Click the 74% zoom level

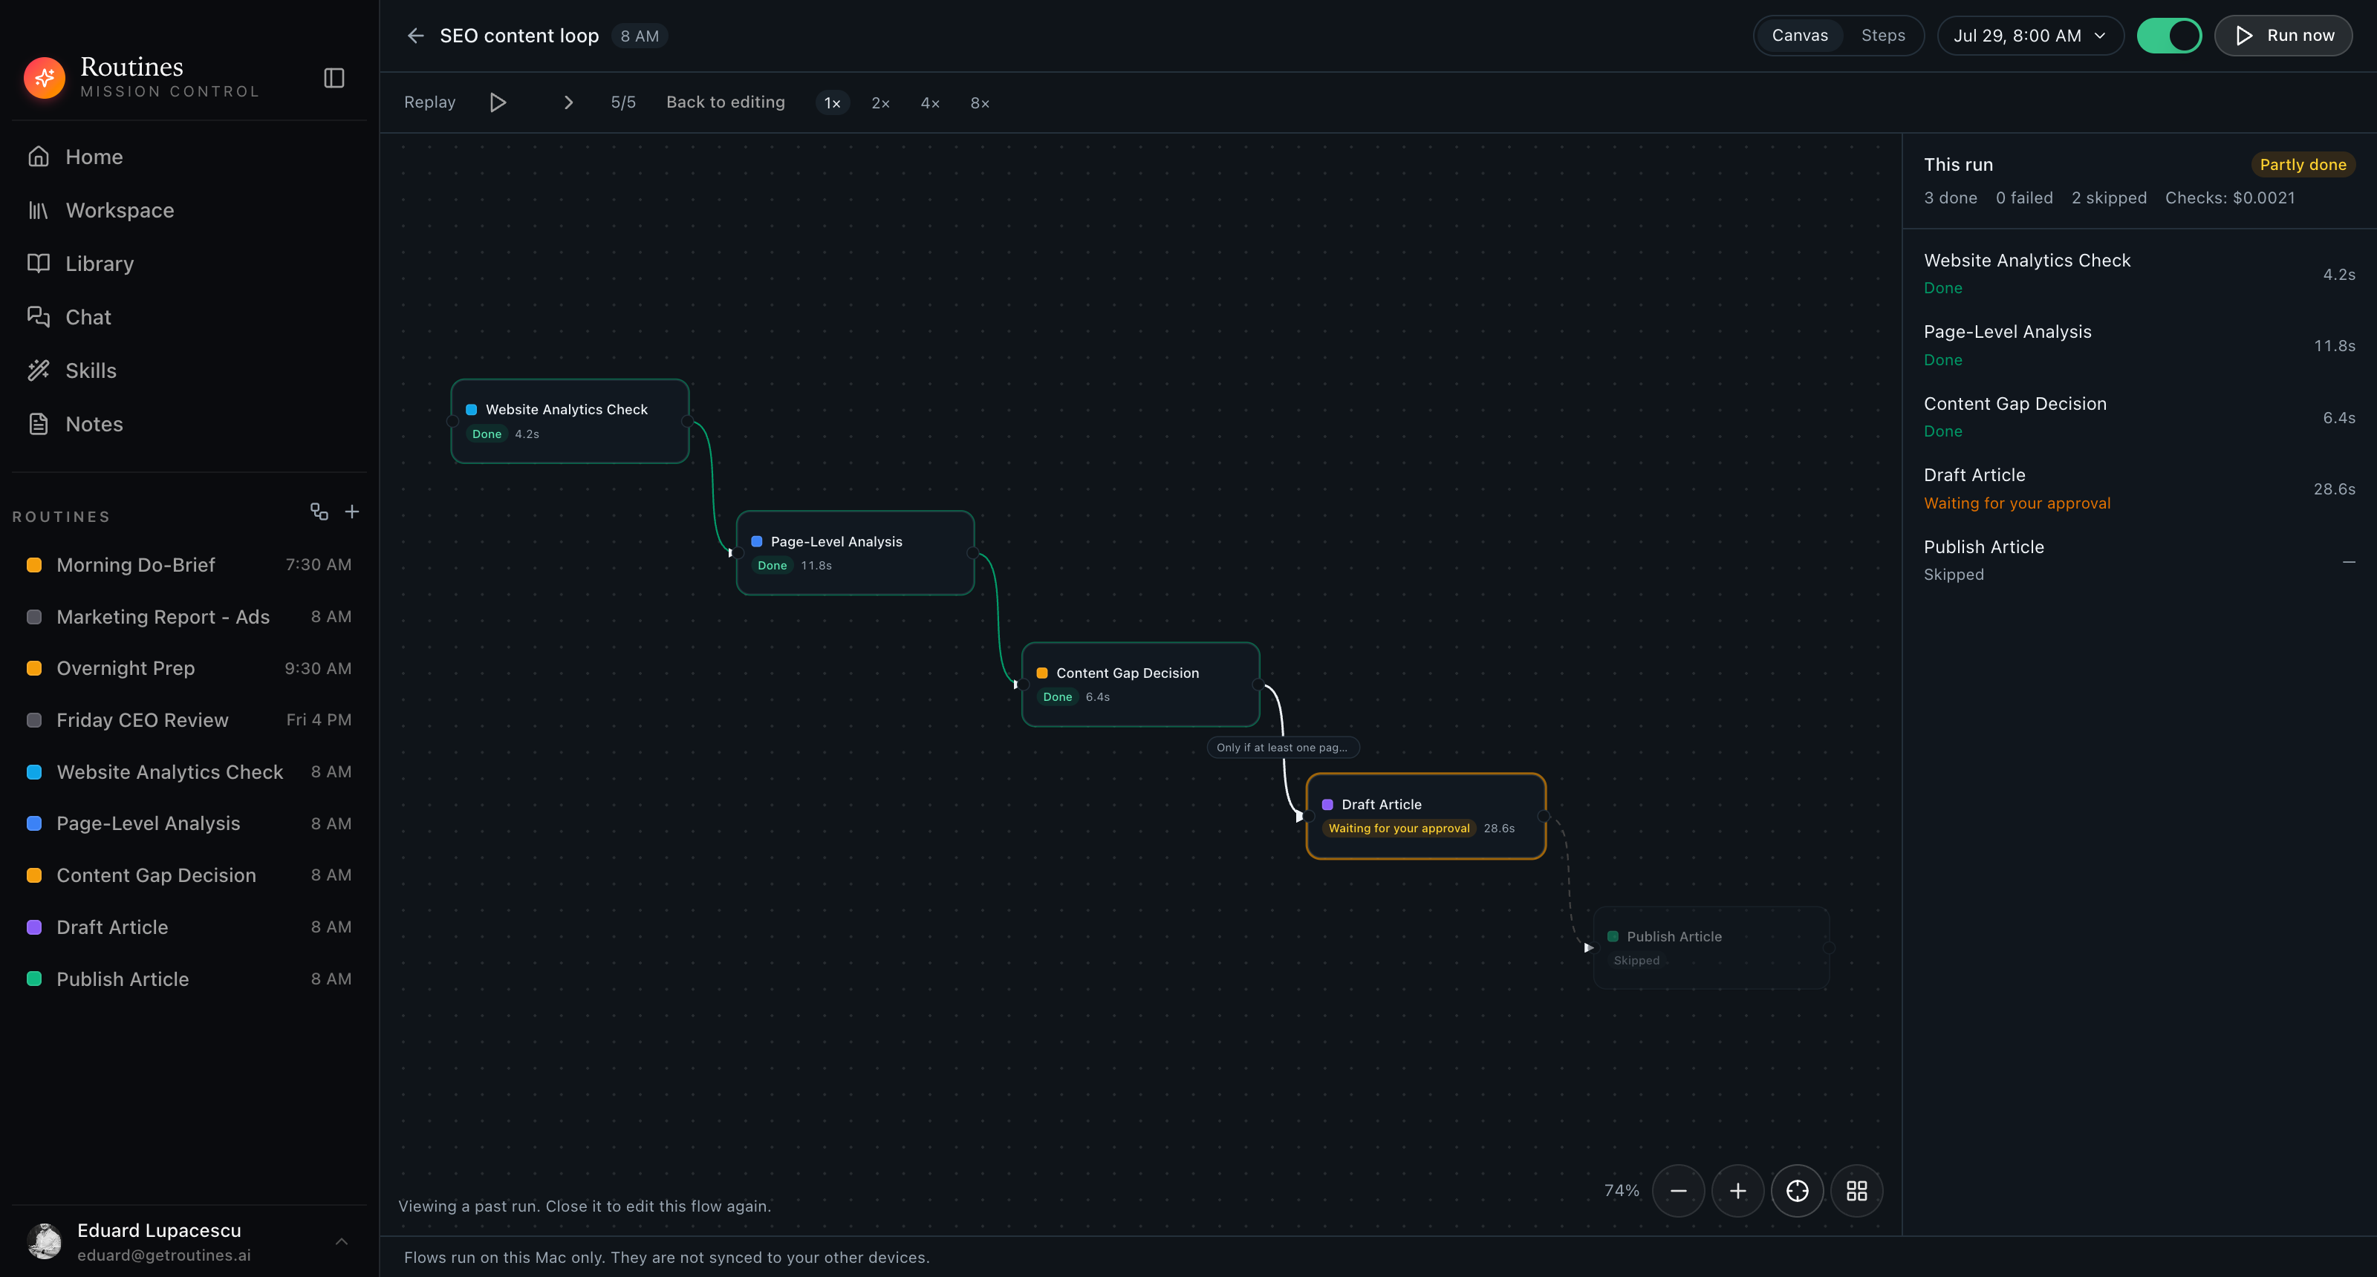point(1622,1192)
